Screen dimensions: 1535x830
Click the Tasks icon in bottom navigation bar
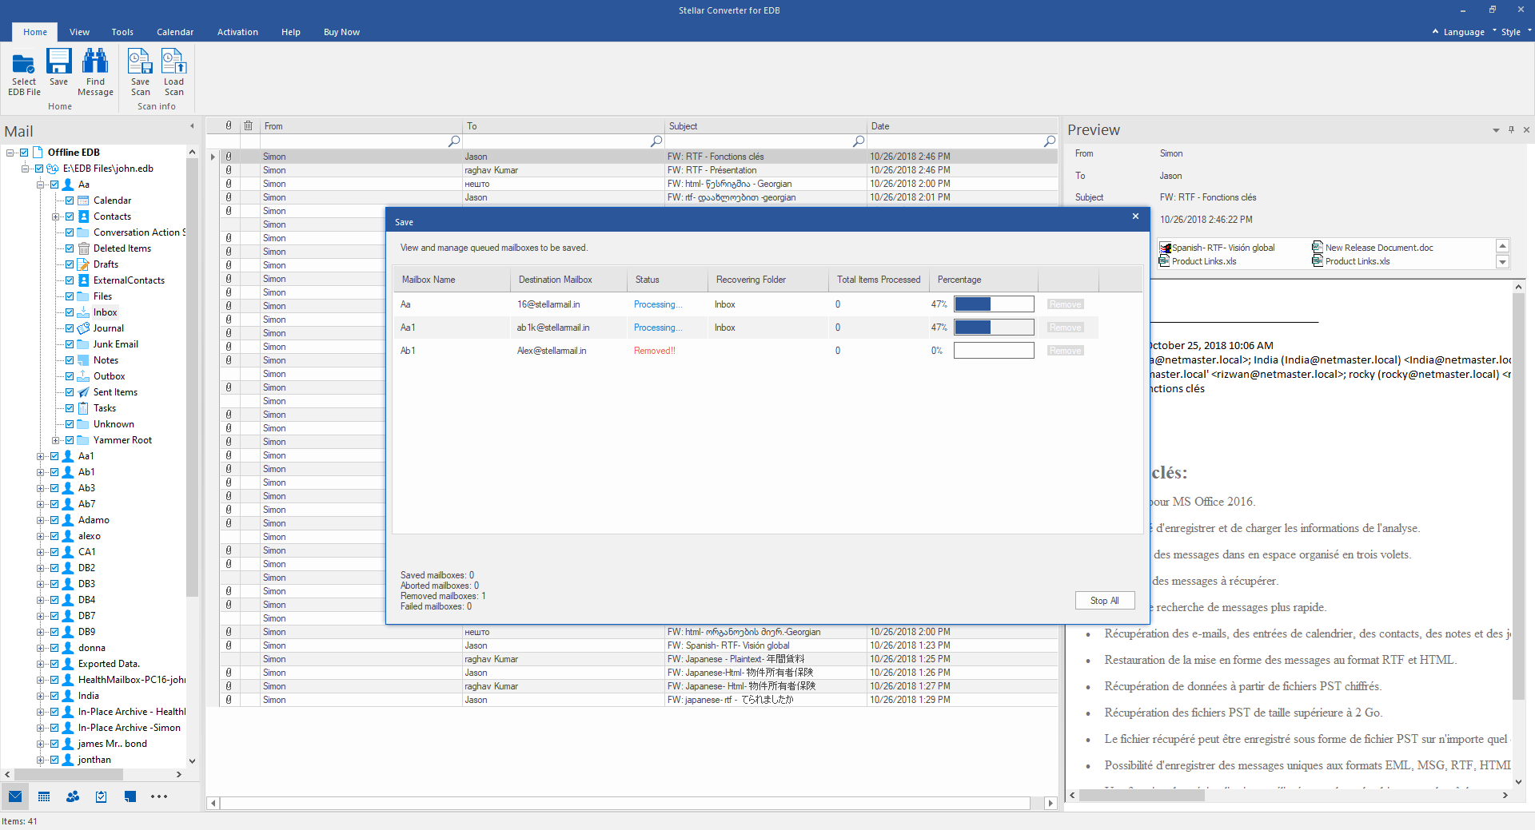pyautogui.click(x=102, y=796)
